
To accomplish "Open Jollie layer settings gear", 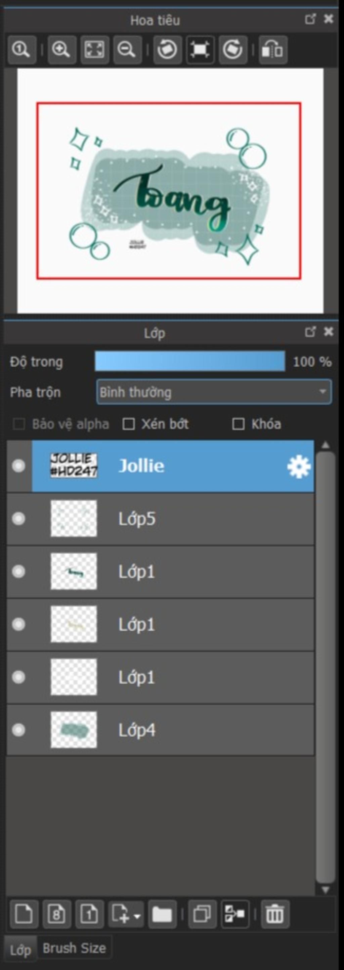I will pos(299,467).
